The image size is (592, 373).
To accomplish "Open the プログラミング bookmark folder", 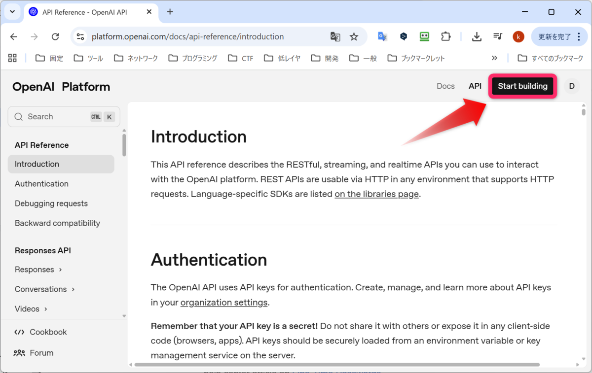I will tap(193, 58).
